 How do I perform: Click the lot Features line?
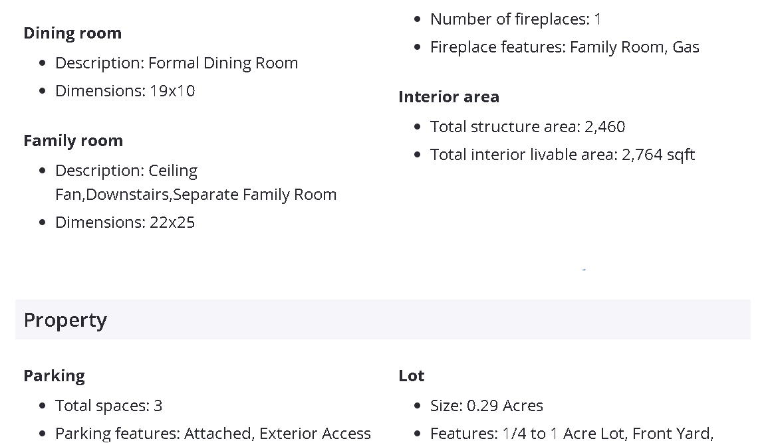(x=571, y=434)
